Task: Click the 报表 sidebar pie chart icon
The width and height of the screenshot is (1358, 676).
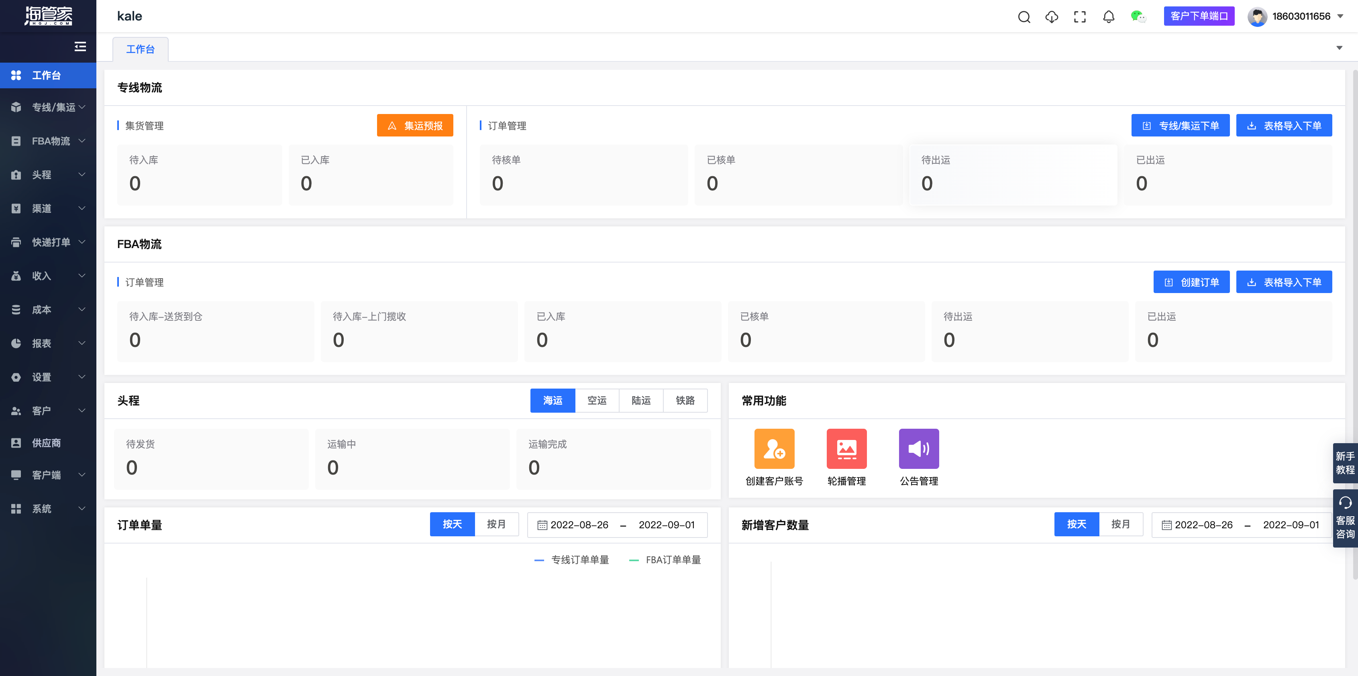Action: point(16,344)
